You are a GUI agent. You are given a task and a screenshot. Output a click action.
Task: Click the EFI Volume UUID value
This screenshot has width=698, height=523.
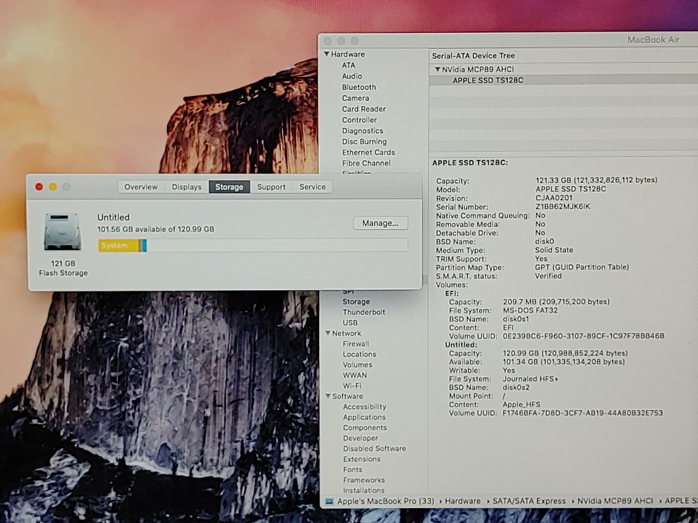tap(583, 336)
